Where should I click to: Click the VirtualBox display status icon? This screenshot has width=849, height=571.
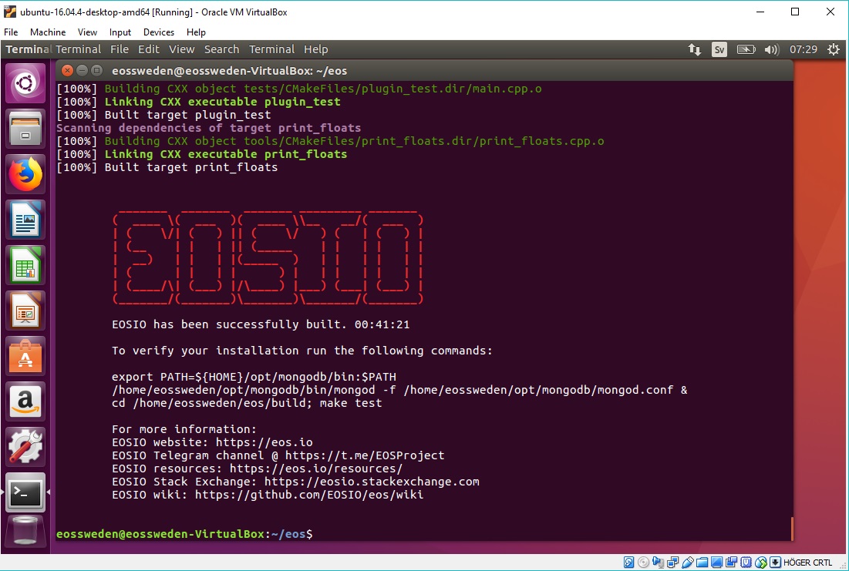pos(717,563)
